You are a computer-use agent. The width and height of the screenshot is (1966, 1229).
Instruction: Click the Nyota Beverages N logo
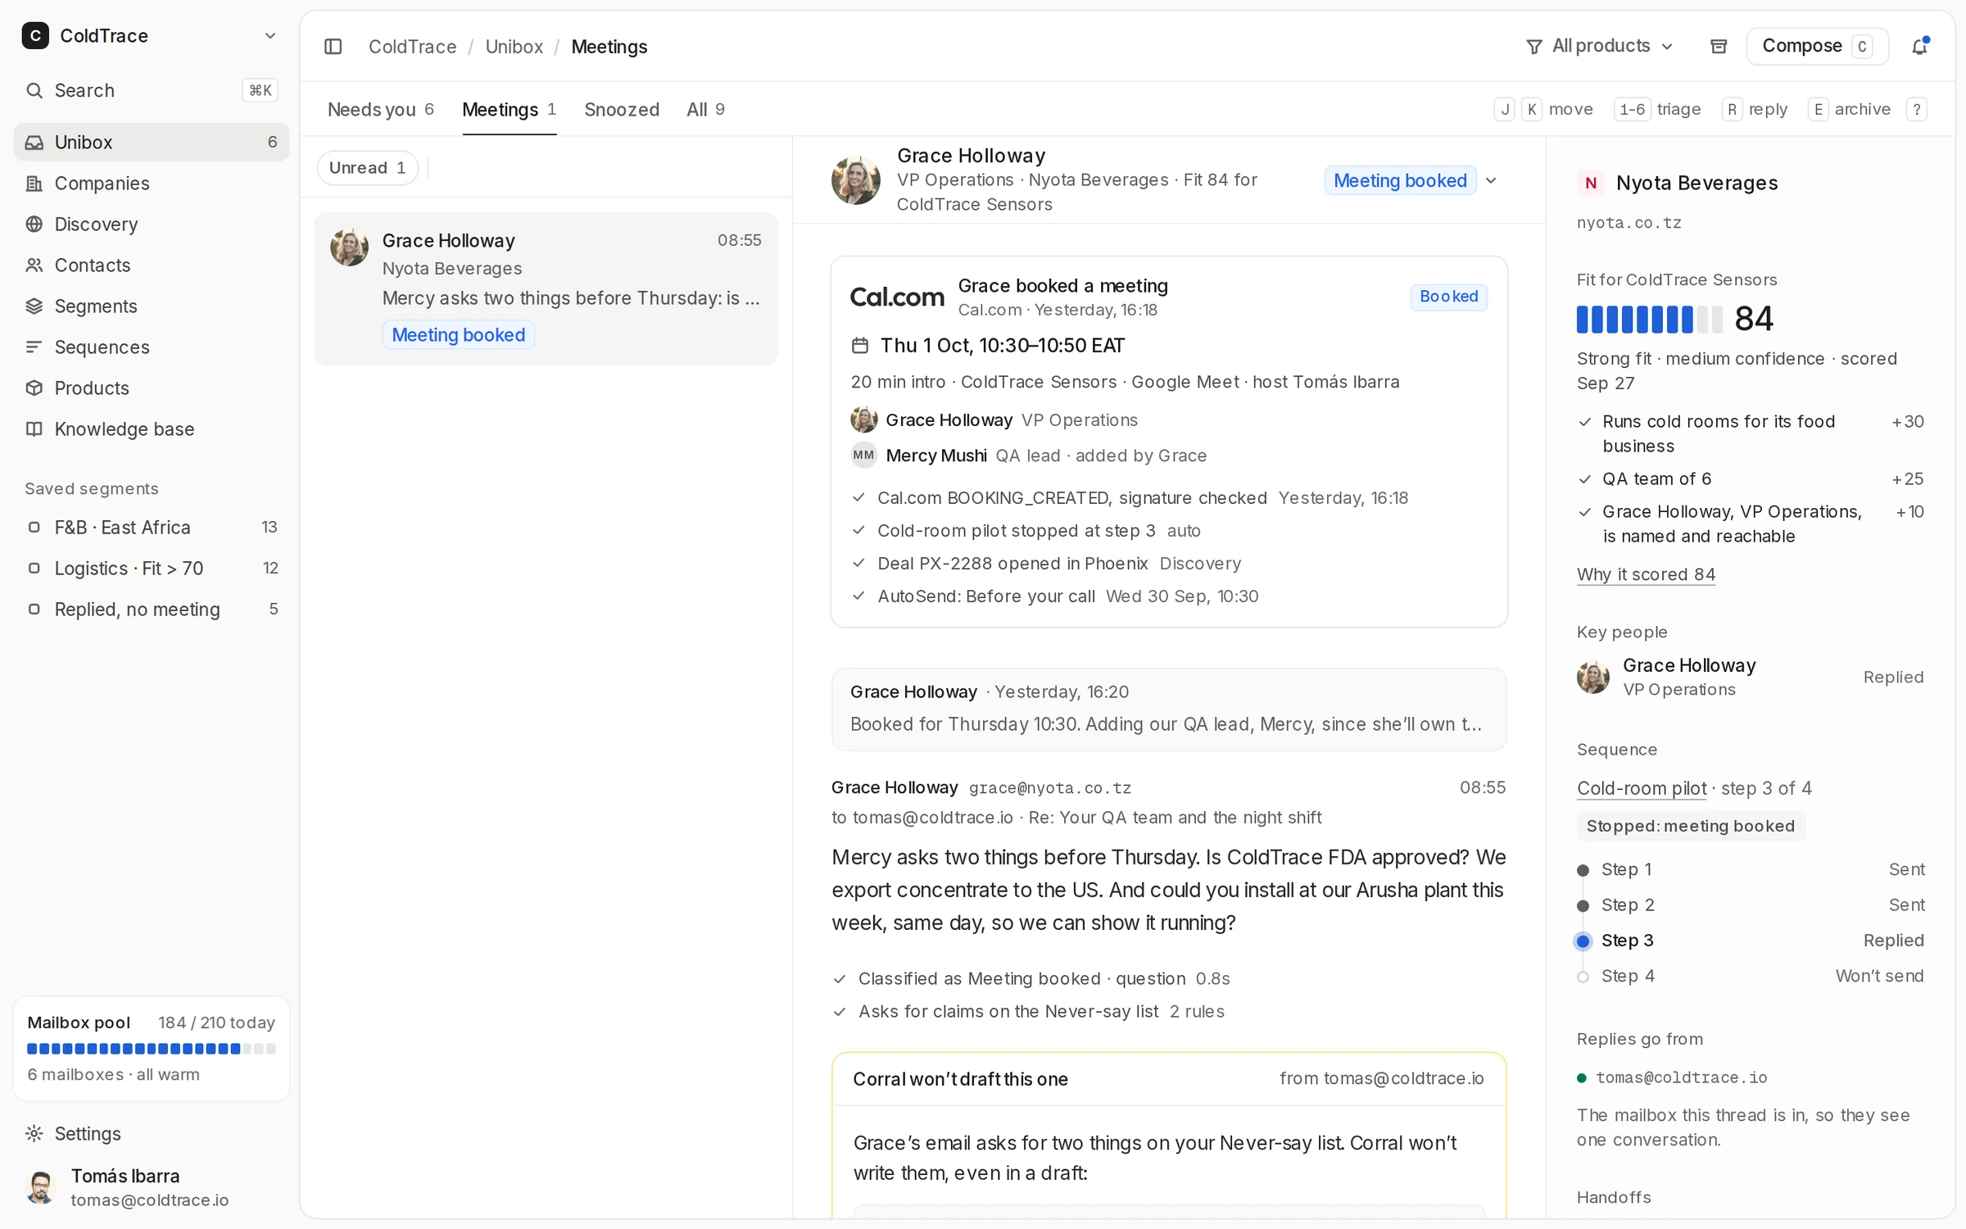click(1591, 183)
